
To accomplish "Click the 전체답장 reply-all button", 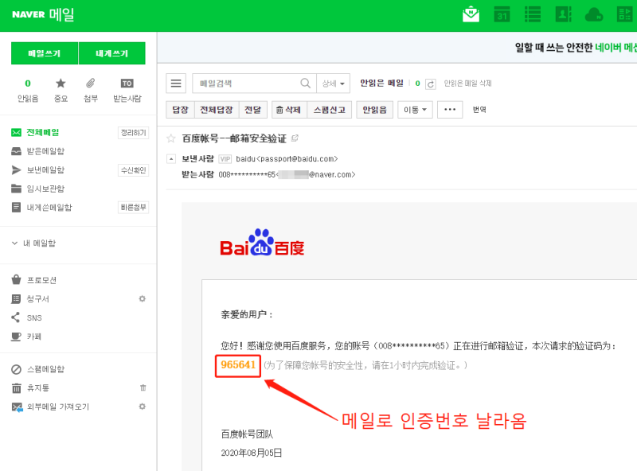I will 217,110.
